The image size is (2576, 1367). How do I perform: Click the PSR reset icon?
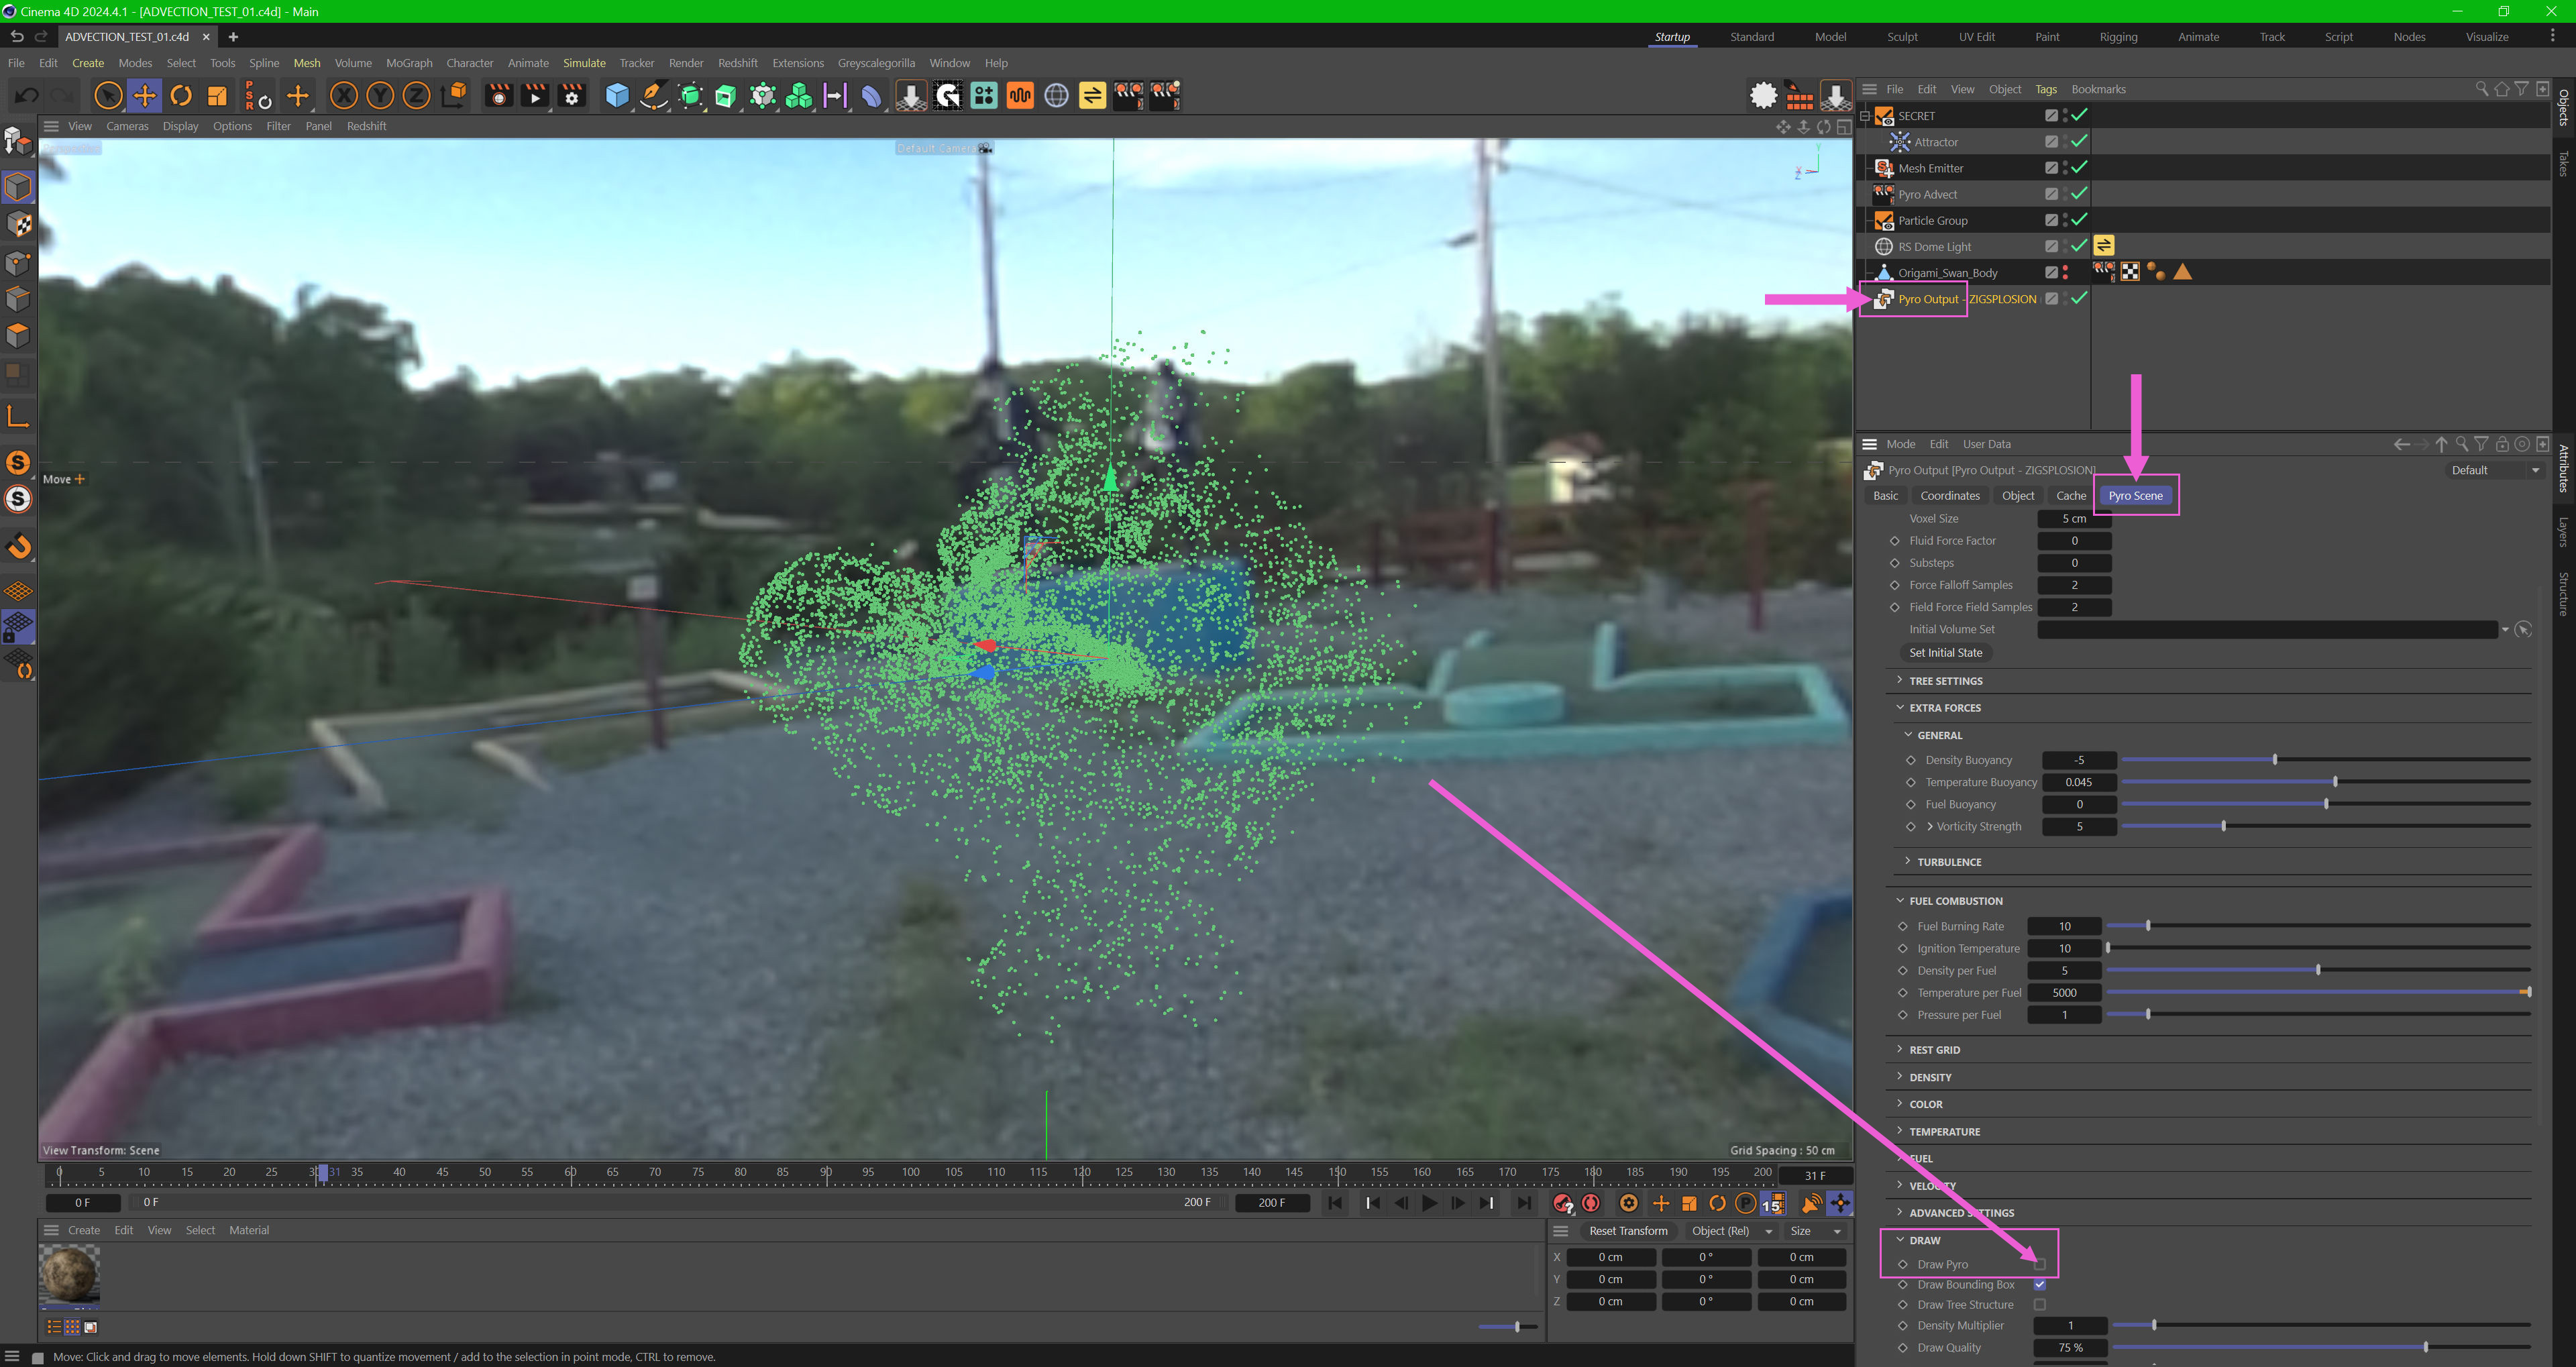click(258, 96)
